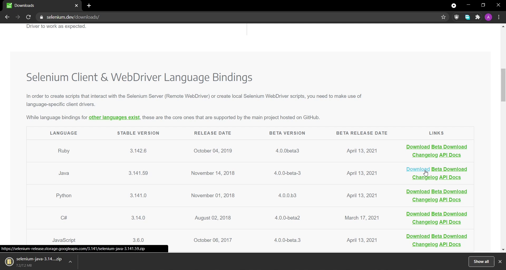Open the blue translate extension icon
The width and height of the screenshot is (506, 270).
468,17
